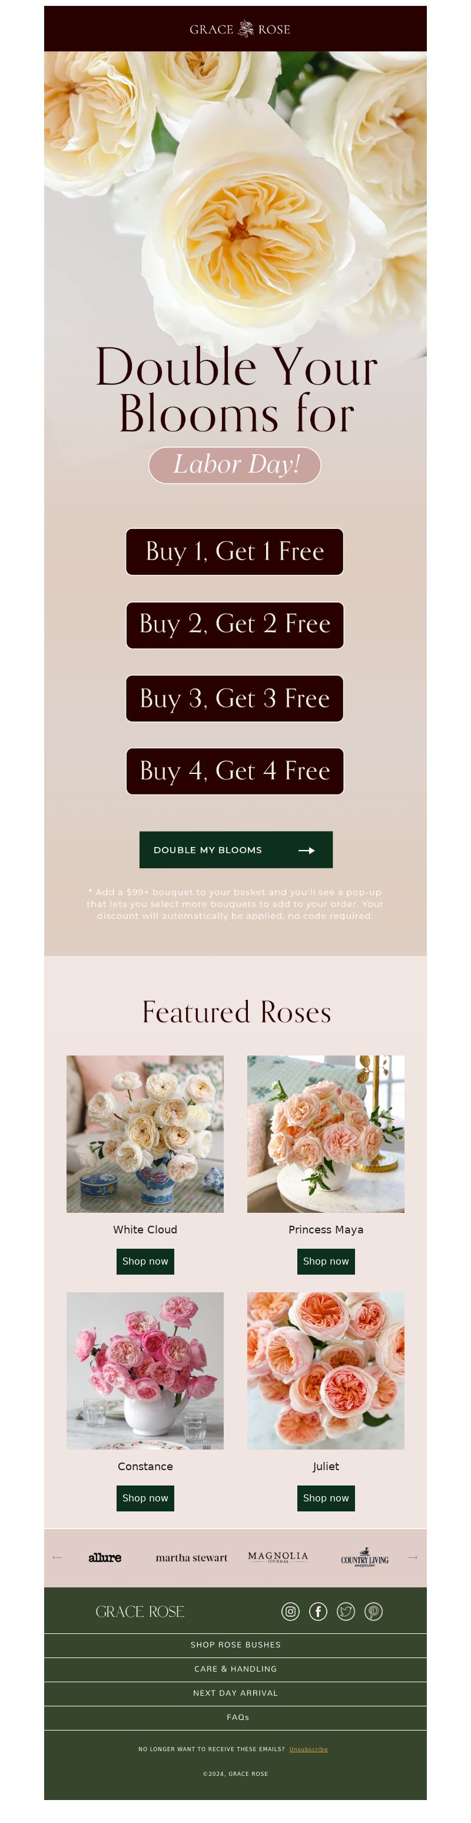This screenshot has height=1823, width=471.
Task: Open the Shop Rose Bushes footer link
Action: click(235, 1645)
